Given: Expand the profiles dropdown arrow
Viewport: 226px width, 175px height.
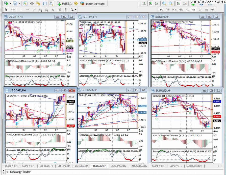Looking at the screenshot, I should [x=19, y=4].
